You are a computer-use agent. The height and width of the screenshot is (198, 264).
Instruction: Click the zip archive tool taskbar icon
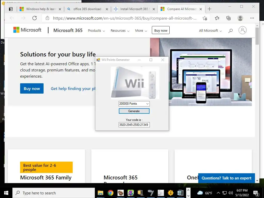point(140,193)
